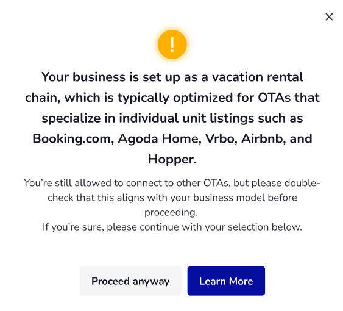Click the word "chain," in the heading
This screenshot has height=311, width=343.
(43, 98)
